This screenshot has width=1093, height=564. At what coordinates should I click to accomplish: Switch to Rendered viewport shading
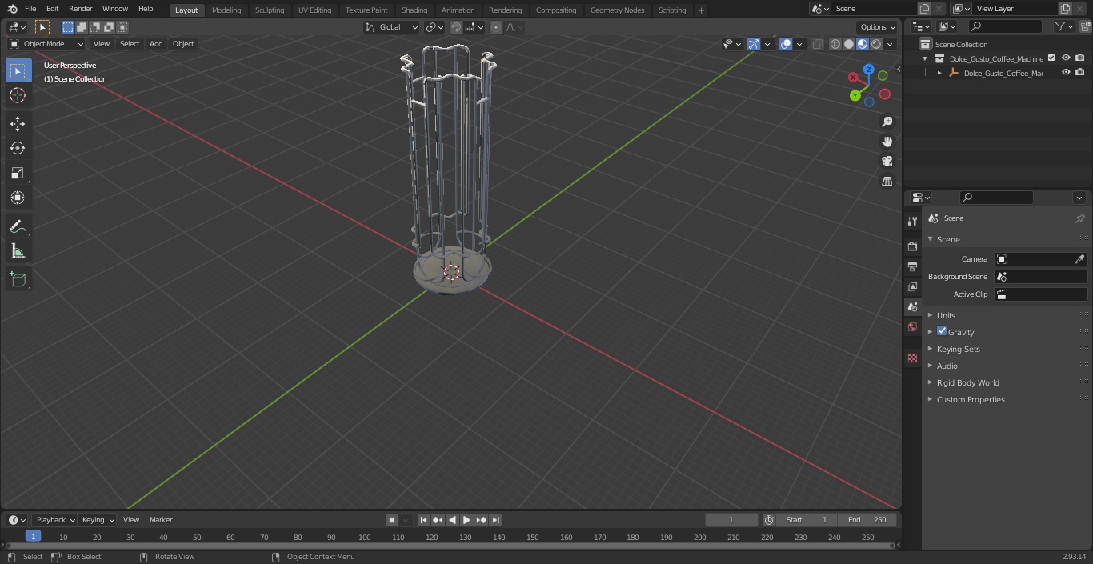point(876,44)
